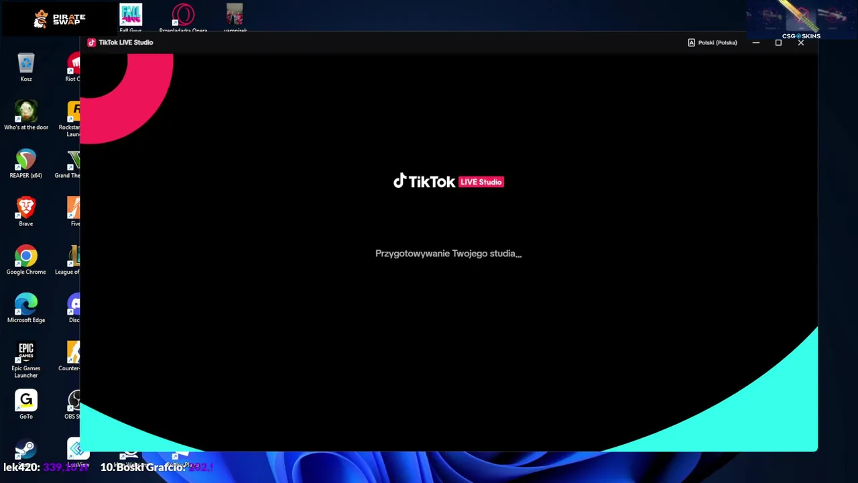Launch Counter-Strike desktop shortcut
This screenshot has width=858, height=483.
click(x=69, y=358)
